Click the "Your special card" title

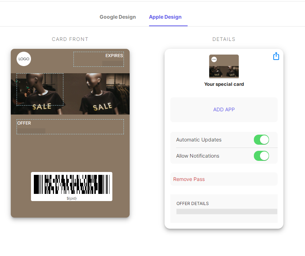click(224, 84)
